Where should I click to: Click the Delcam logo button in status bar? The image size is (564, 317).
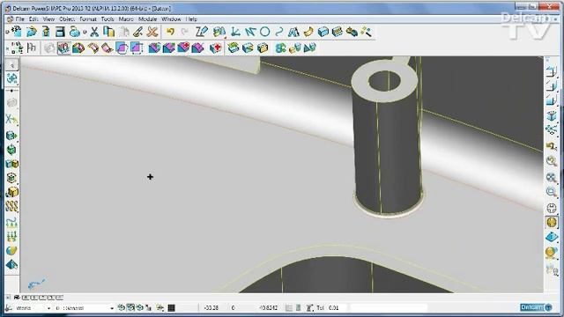536,307
